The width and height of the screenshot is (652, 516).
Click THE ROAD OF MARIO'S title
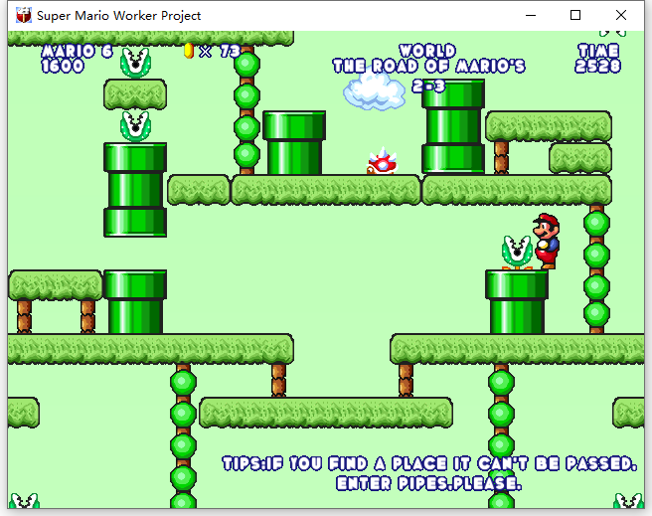tap(428, 66)
